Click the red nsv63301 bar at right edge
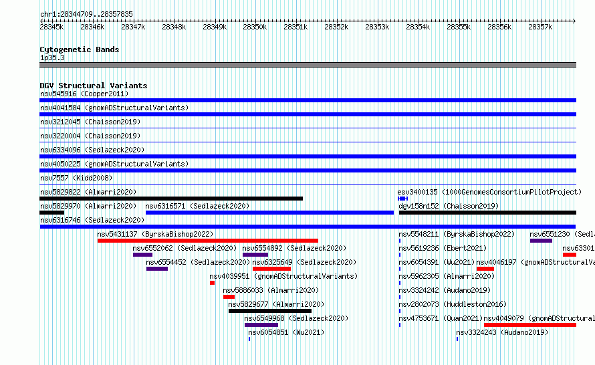The image size is (595, 365). 570,255
